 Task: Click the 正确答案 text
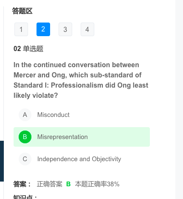[50, 184]
